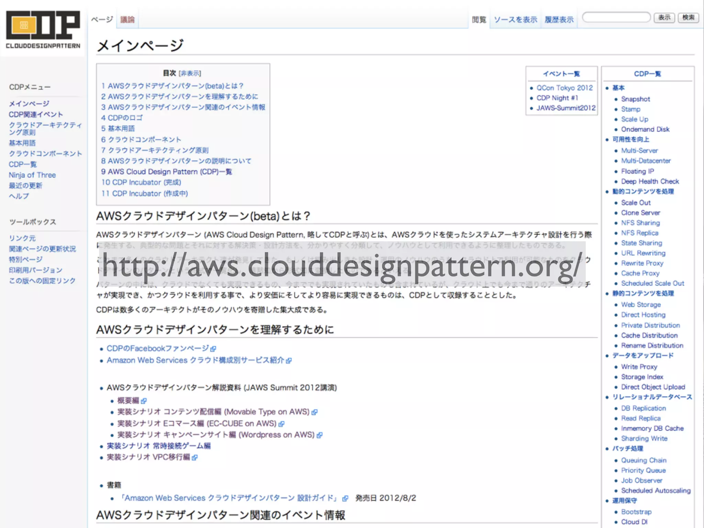Open the Direct Hosting pattern link
Viewport: 704px width, 528px height.
[643, 315]
